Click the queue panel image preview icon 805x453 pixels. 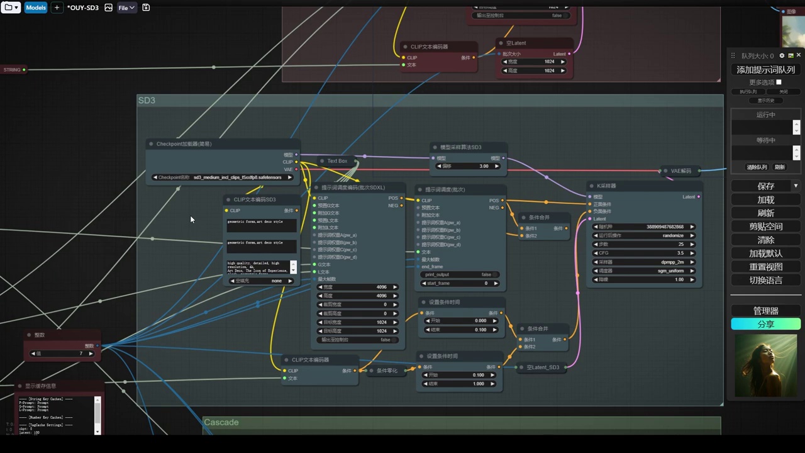click(791, 55)
